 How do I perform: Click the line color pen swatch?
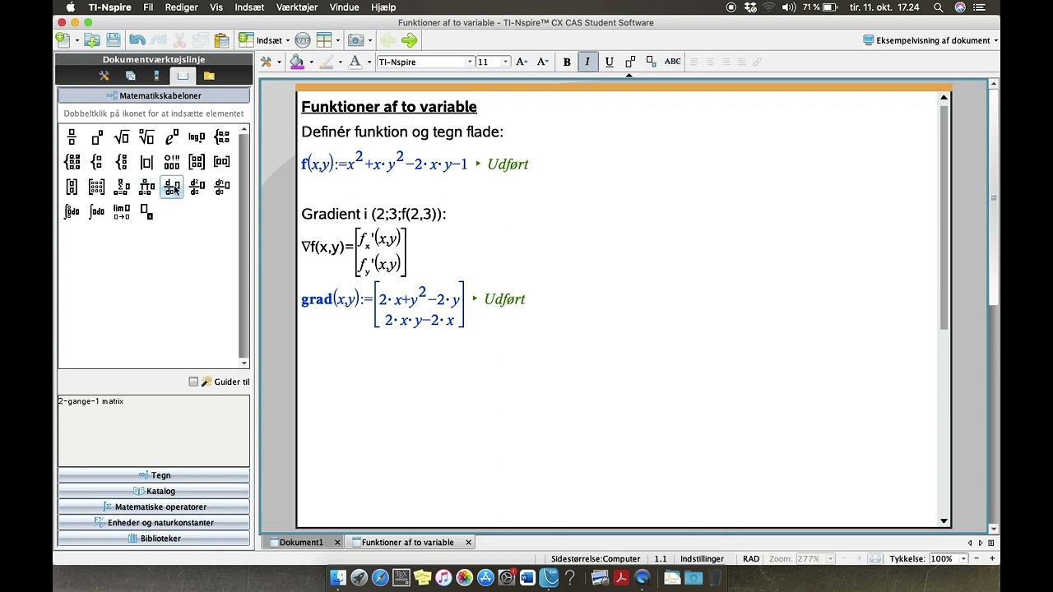(326, 62)
